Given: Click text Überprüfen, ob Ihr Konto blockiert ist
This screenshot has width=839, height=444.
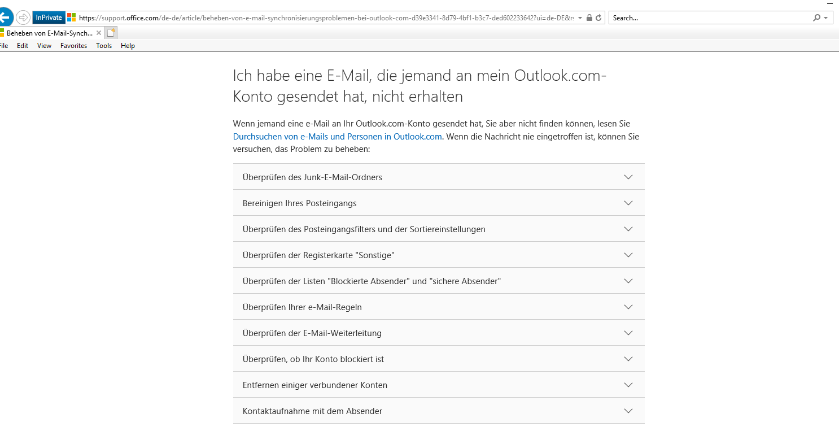Looking at the screenshot, I should pyautogui.click(x=313, y=359).
